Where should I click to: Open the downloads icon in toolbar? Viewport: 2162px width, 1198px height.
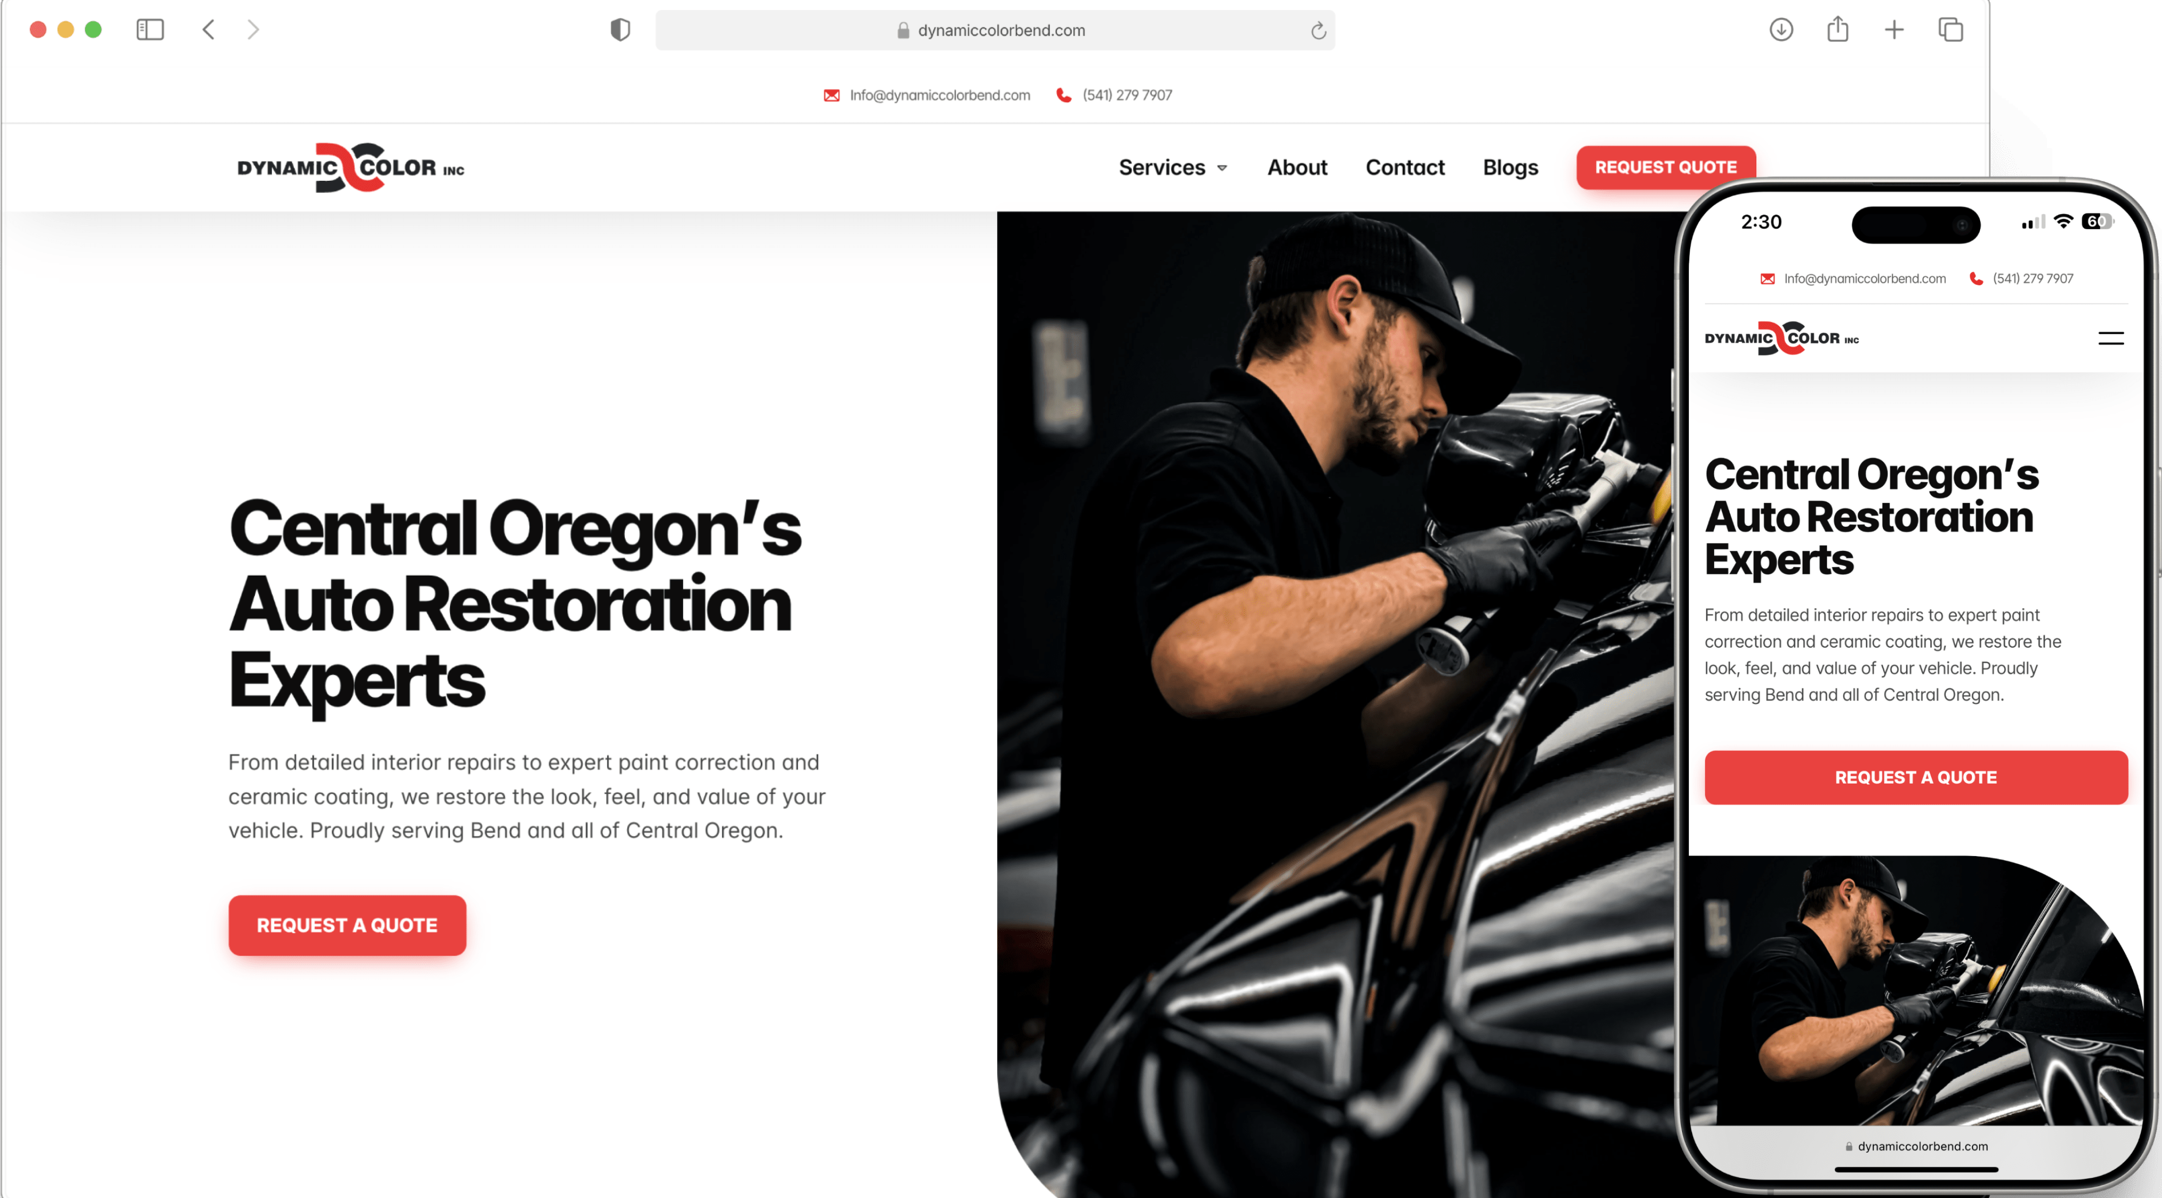[1781, 29]
